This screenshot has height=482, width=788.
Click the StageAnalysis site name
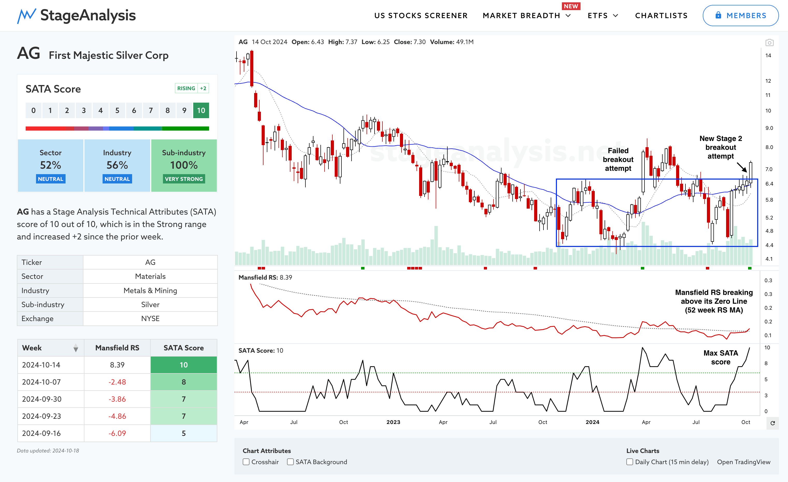pos(88,15)
